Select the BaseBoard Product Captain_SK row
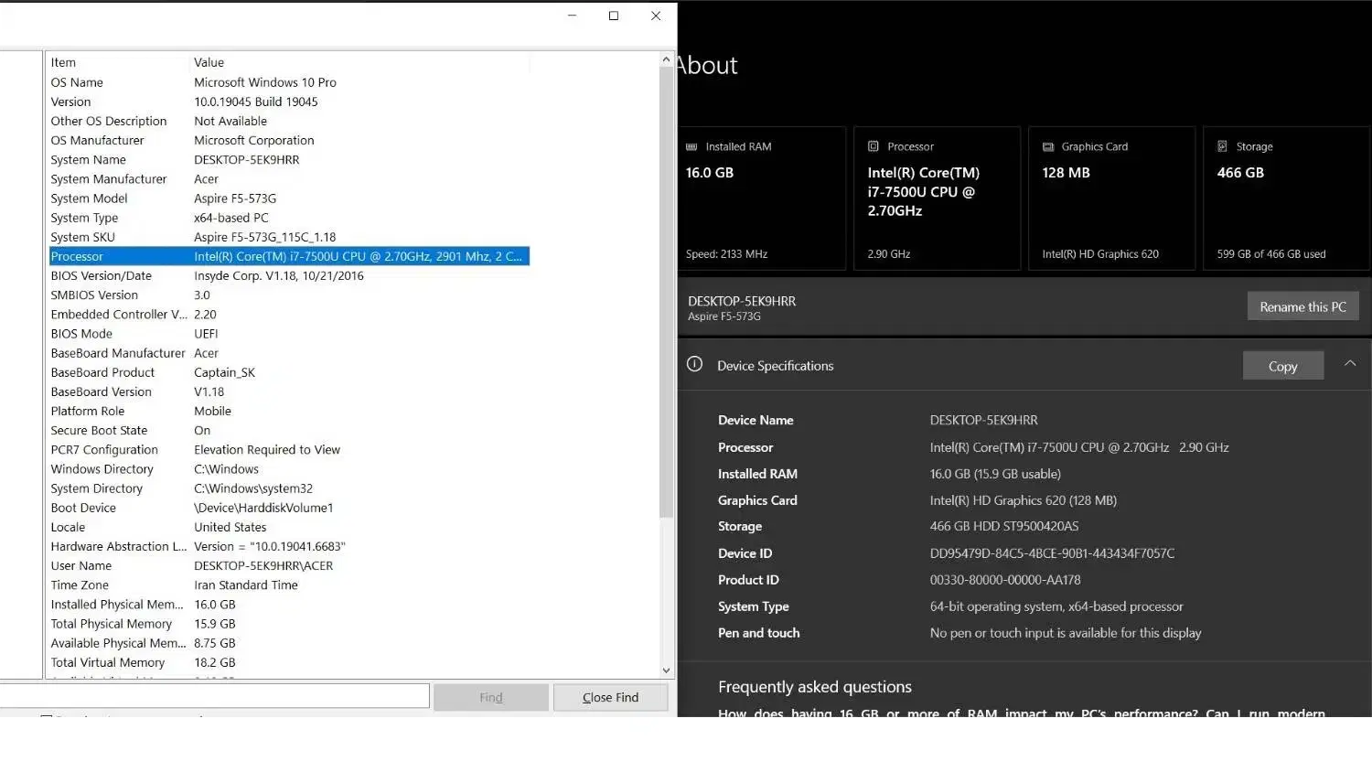The image size is (1372, 772). 289,372
